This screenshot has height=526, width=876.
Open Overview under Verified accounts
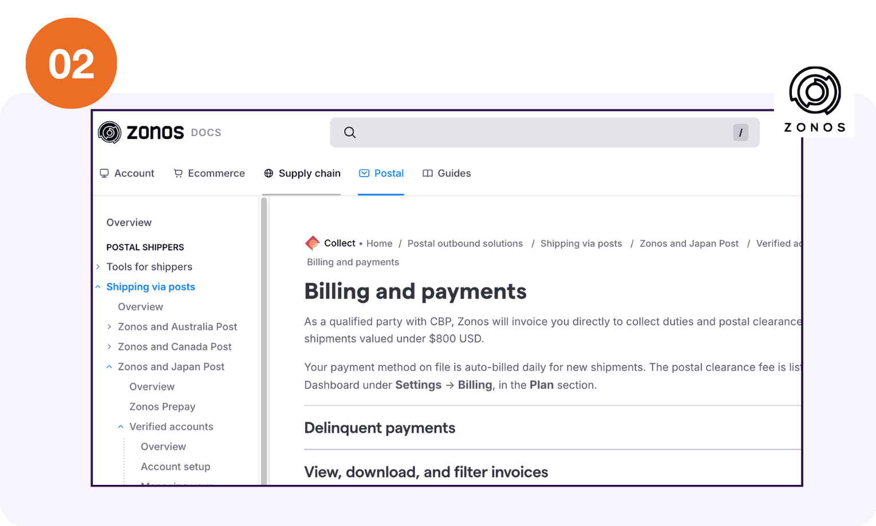point(163,447)
